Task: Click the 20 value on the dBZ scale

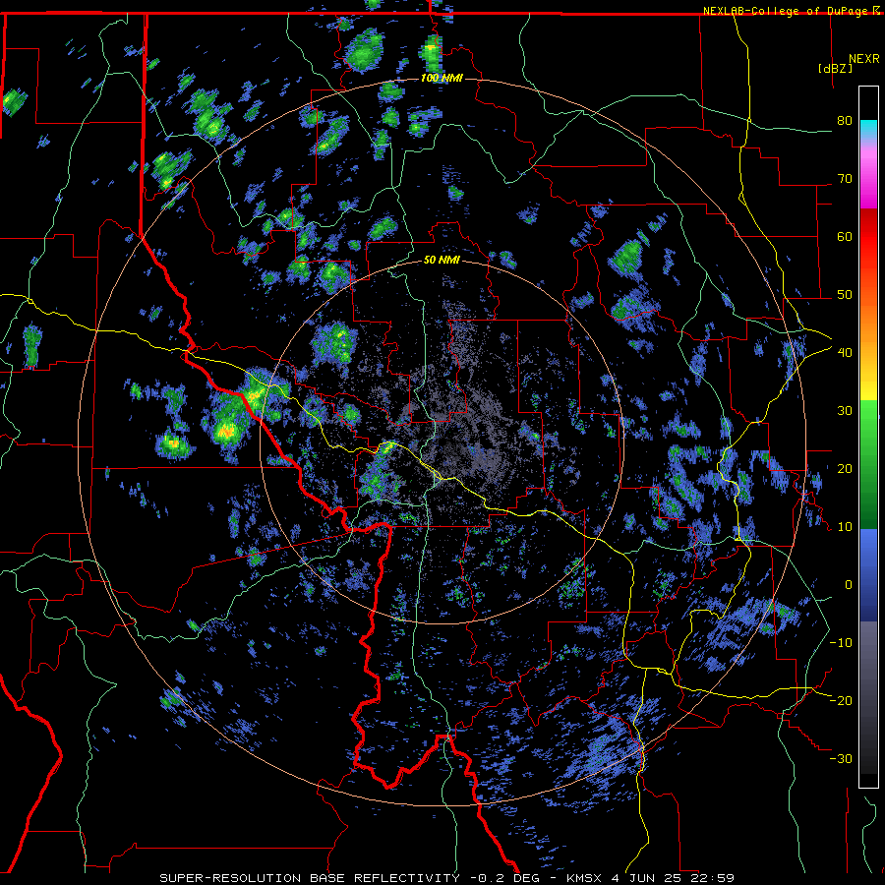Action: tap(845, 469)
